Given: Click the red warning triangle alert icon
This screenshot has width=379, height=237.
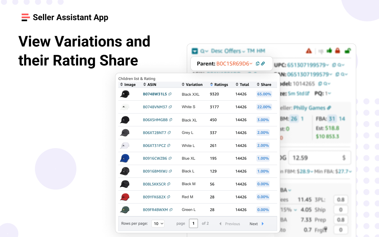Looking at the screenshot, I should tap(309, 51).
